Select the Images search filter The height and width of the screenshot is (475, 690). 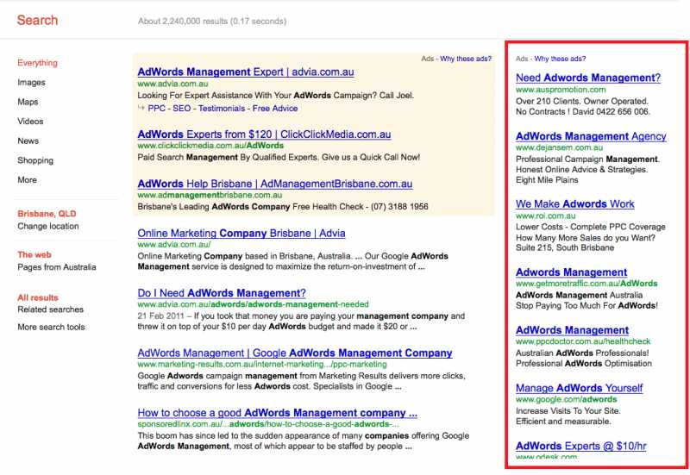[x=31, y=82]
